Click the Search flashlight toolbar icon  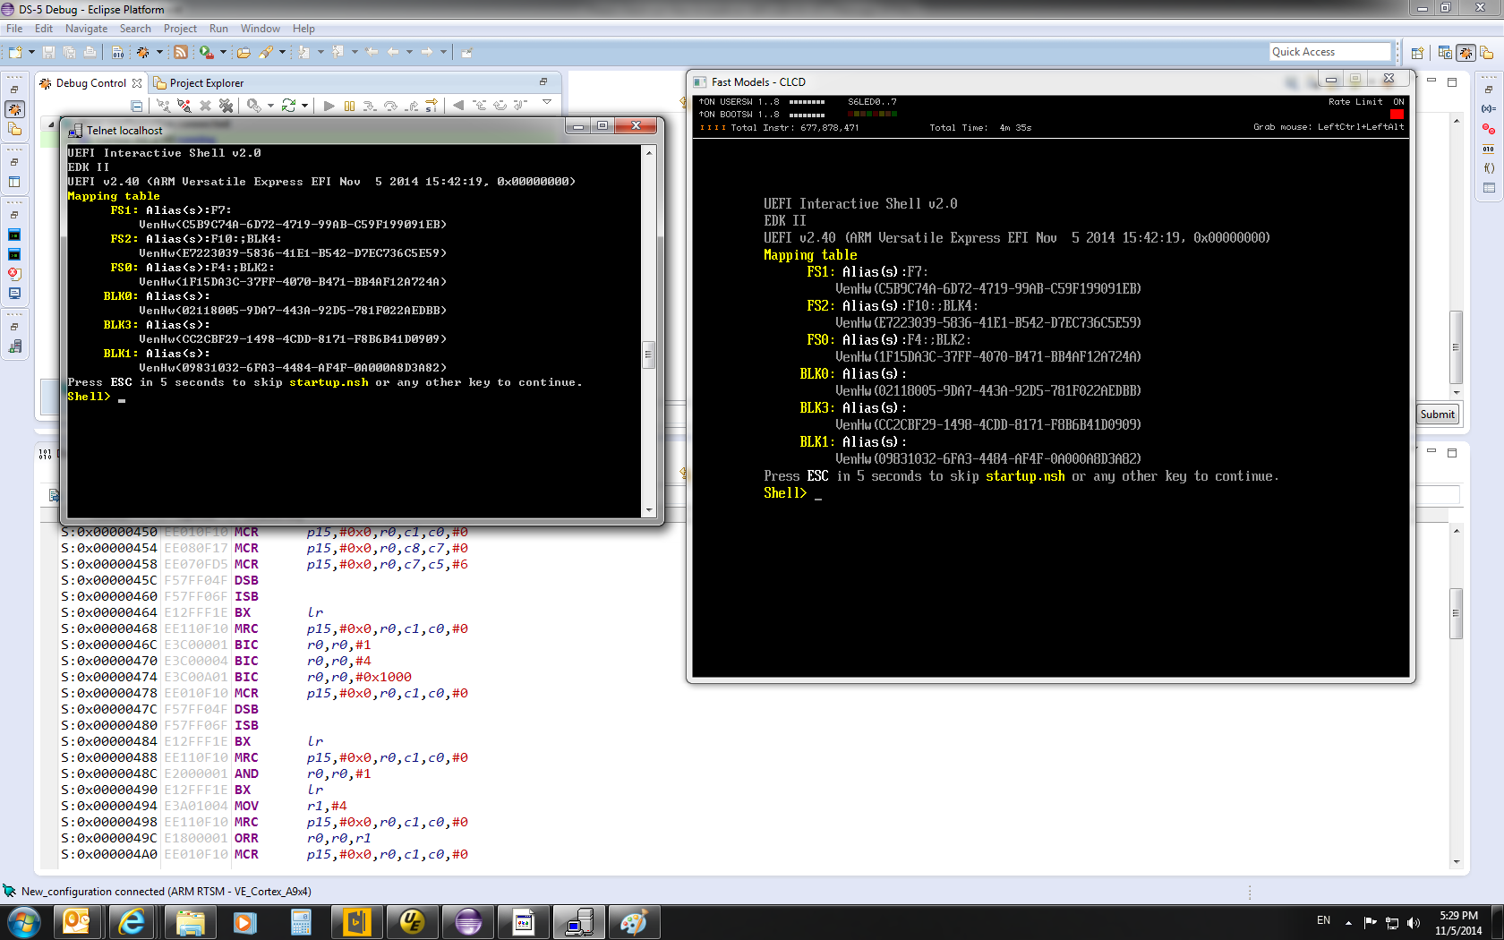(x=266, y=53)
